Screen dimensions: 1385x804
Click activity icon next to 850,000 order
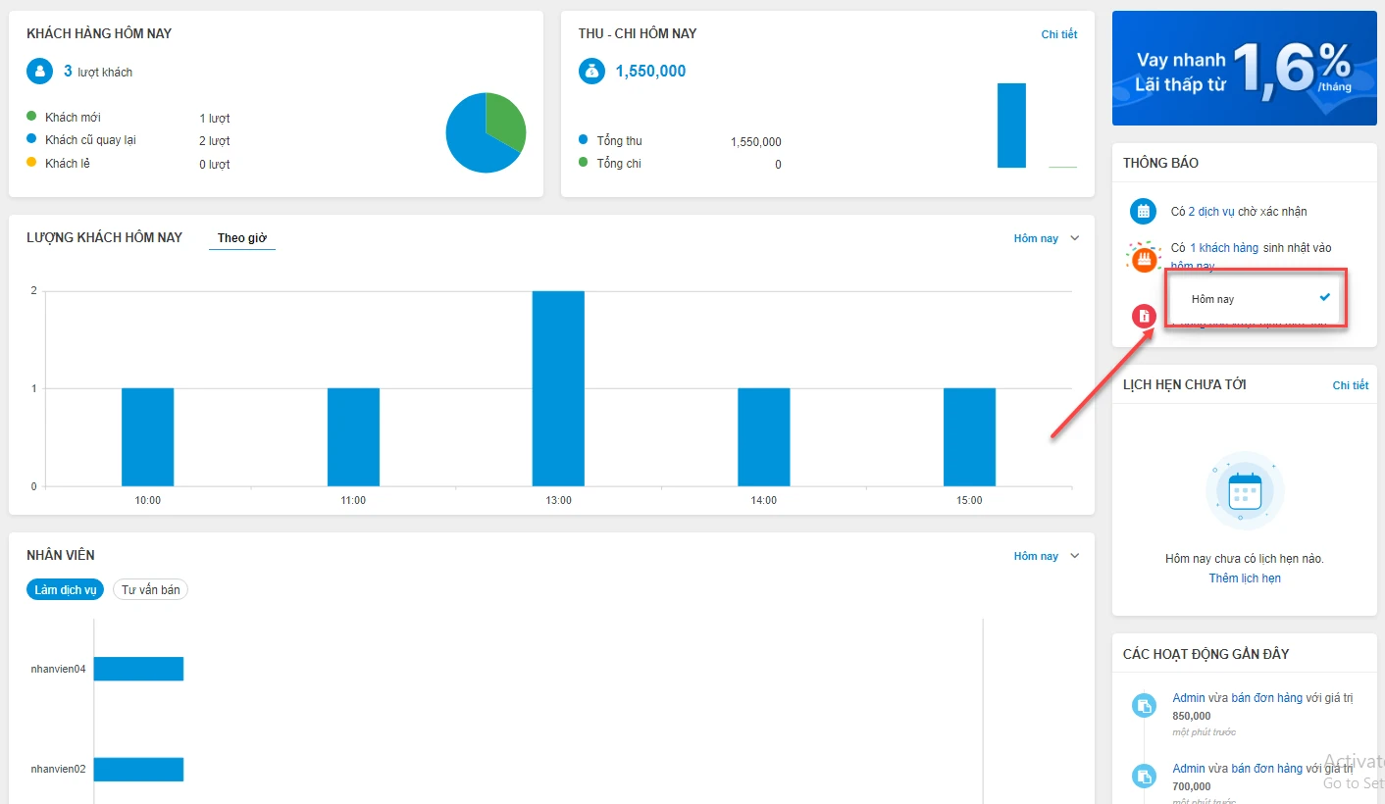click(x=1144, y=706)
